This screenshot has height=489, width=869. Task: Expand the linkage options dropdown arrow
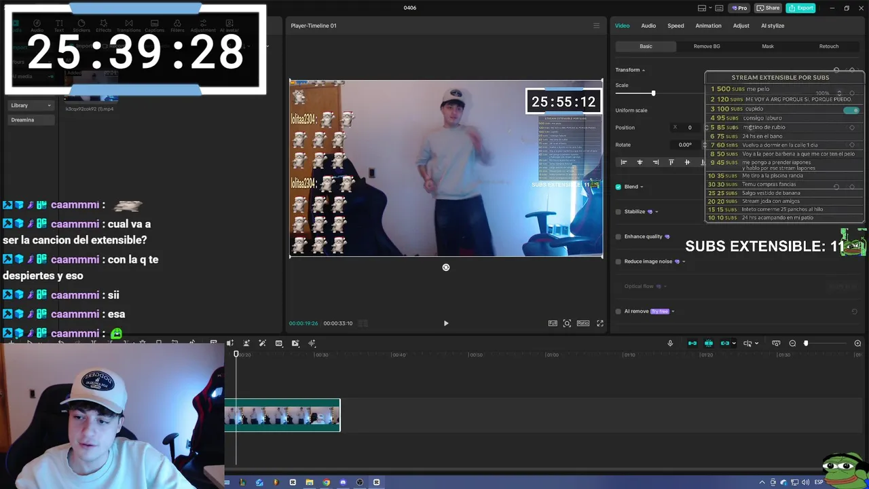click(x=734, y=344)
